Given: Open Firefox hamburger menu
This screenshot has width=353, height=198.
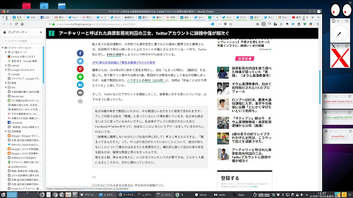Looking at the screenshot, I should (x=318, y=24).
